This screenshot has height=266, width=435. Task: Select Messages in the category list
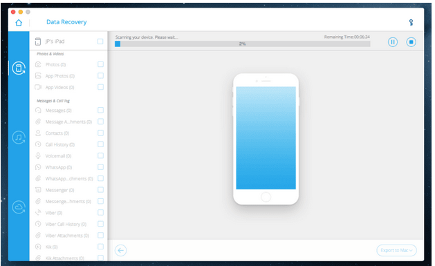(x=58, y=111)
